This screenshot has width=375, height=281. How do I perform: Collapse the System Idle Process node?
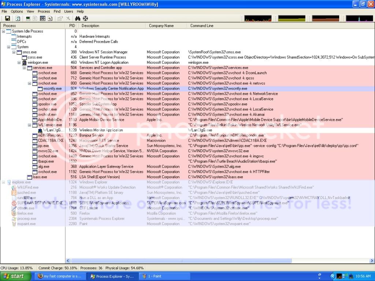[x=4, y=31]
